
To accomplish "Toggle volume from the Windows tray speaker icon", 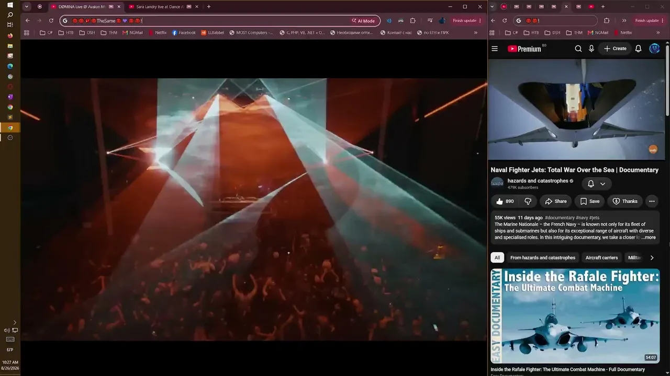I will (6, 330).
